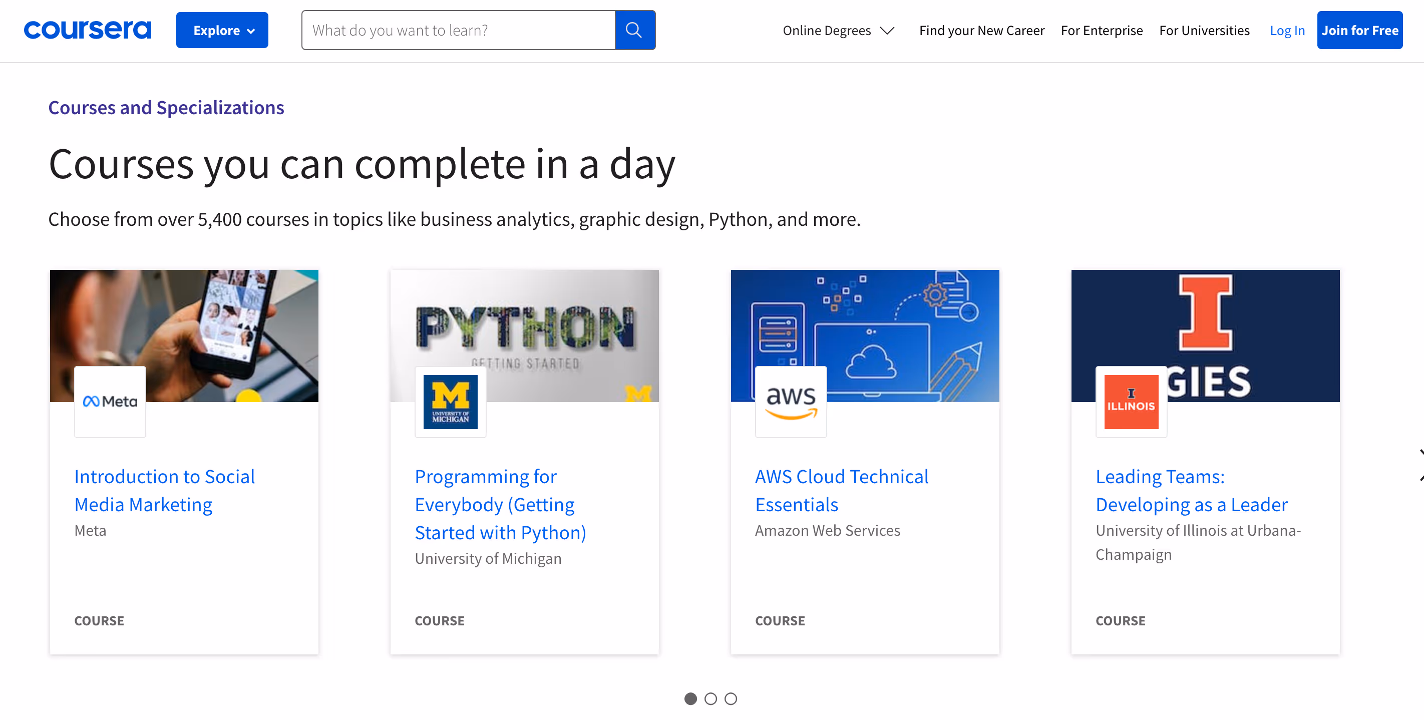Screen dimensions: 1424x720
Task: Open Find your New Career
Action: tap(981, 31)
